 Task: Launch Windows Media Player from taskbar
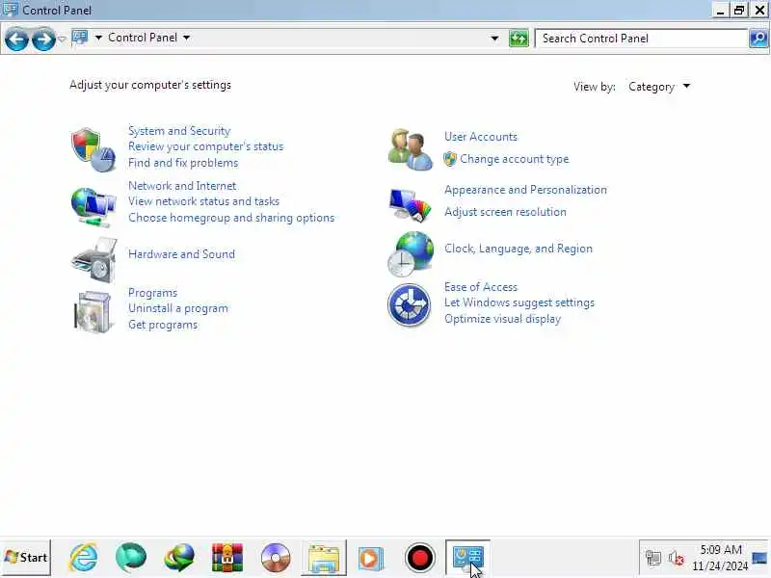coord(370,558)
